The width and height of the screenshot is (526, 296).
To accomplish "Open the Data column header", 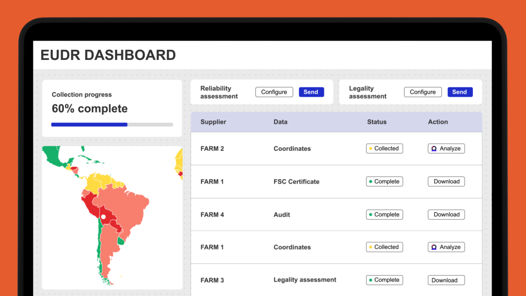I will coord(280,122).
